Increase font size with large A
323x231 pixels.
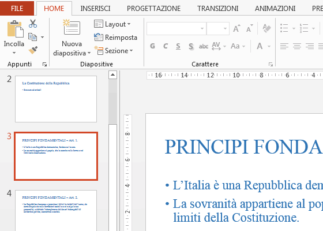[x=236, y=28]
